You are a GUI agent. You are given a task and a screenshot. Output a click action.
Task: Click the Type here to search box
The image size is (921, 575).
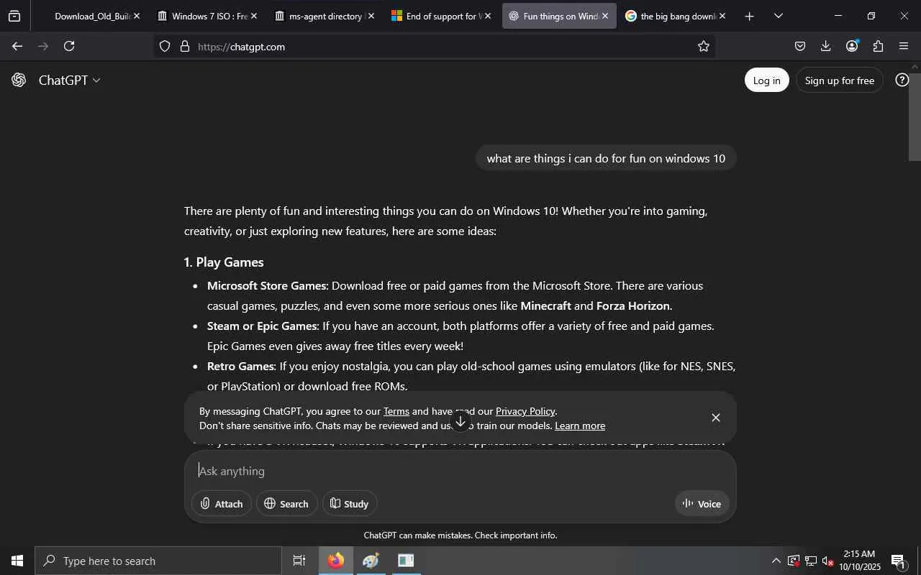pyautogui.click(x=158, y=561)
